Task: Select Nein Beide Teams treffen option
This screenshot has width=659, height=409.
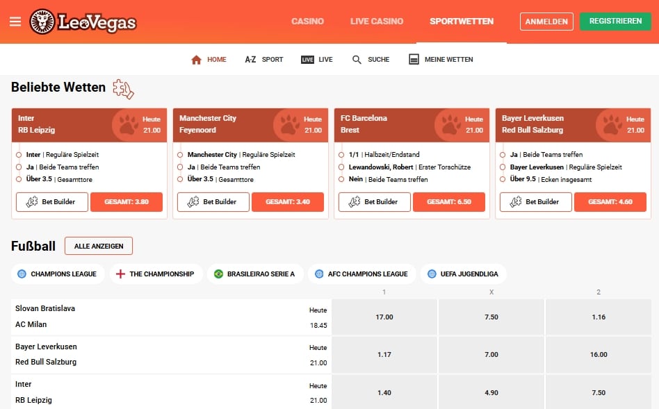Action: point(341,179)
